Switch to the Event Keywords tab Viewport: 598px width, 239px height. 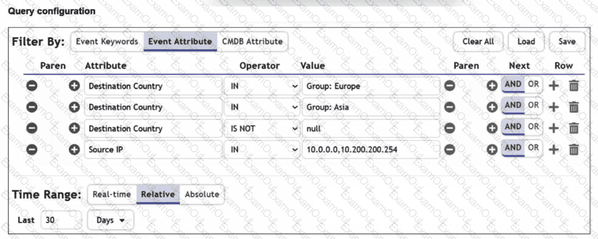(107, 41)
